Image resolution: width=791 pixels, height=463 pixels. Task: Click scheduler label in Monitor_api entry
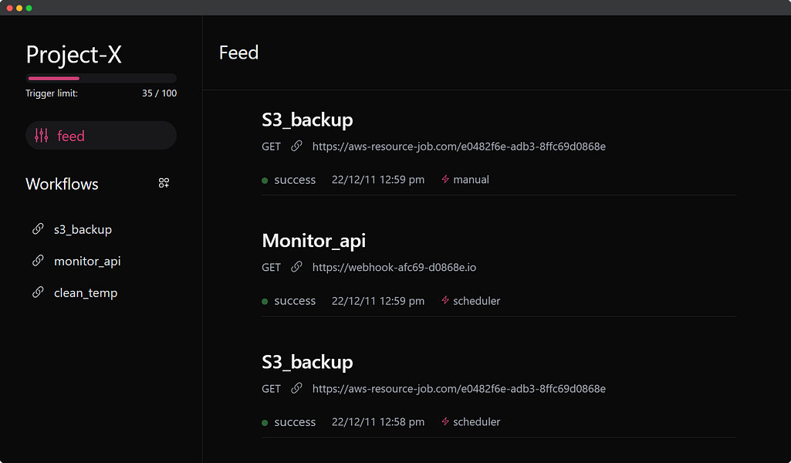tap(477, 301)
